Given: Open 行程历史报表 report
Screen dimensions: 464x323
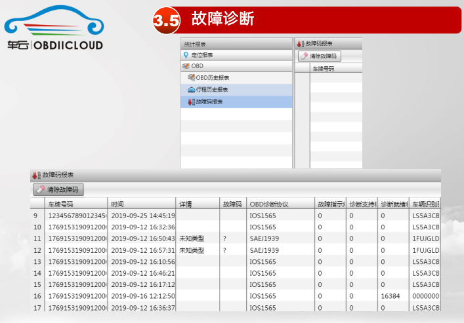Looking at the screenshot, I should tap(212, 90).
